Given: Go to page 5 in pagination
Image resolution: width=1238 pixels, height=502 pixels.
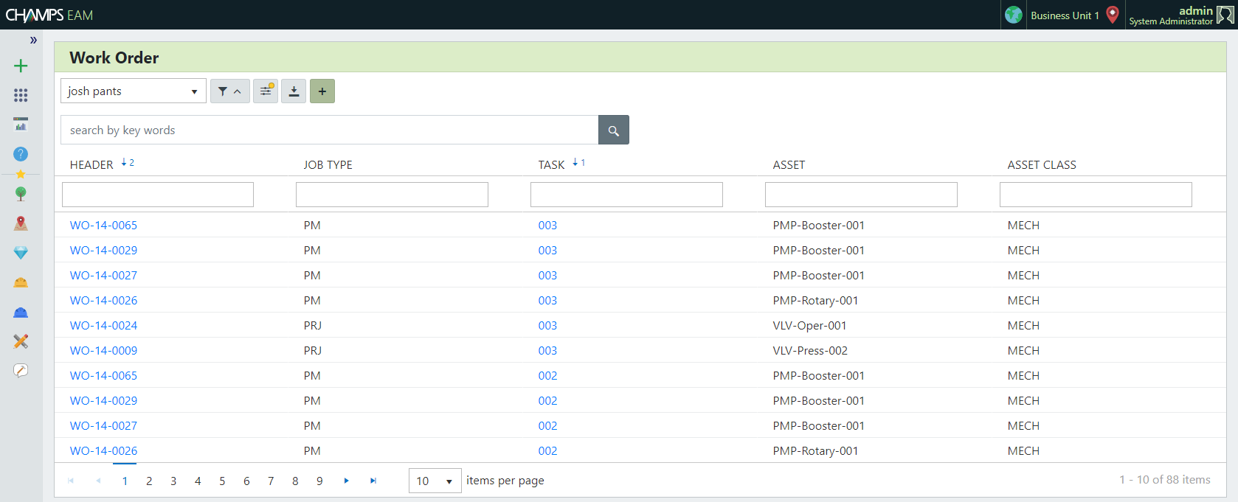Looking at the screenshot, I should pyautogui.click(x=222, y=481).
